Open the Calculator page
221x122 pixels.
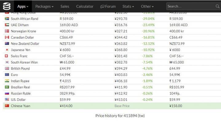click(85, 6)
